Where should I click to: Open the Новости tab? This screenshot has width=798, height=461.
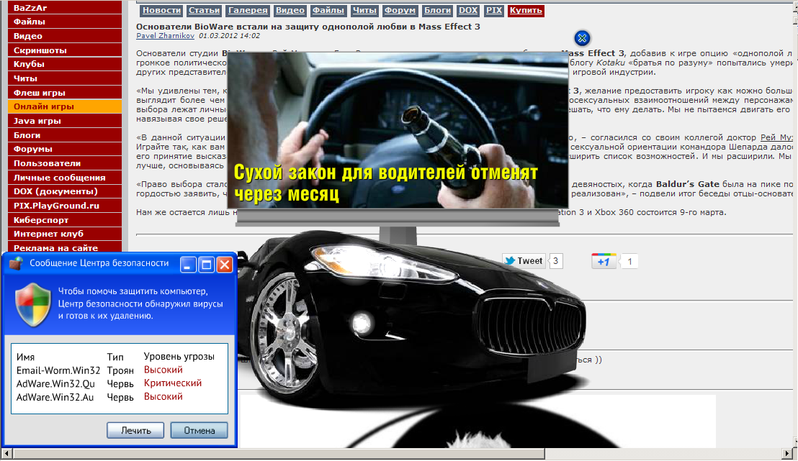point(161,10)
